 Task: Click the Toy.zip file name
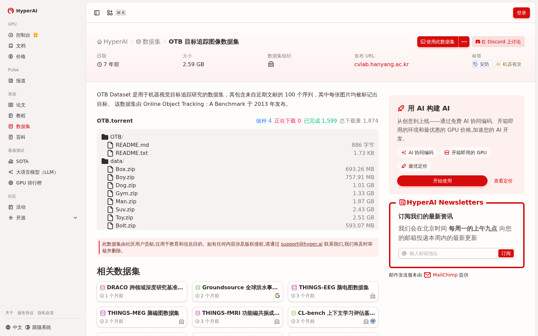pyautogui.click(x=124, y=217)
